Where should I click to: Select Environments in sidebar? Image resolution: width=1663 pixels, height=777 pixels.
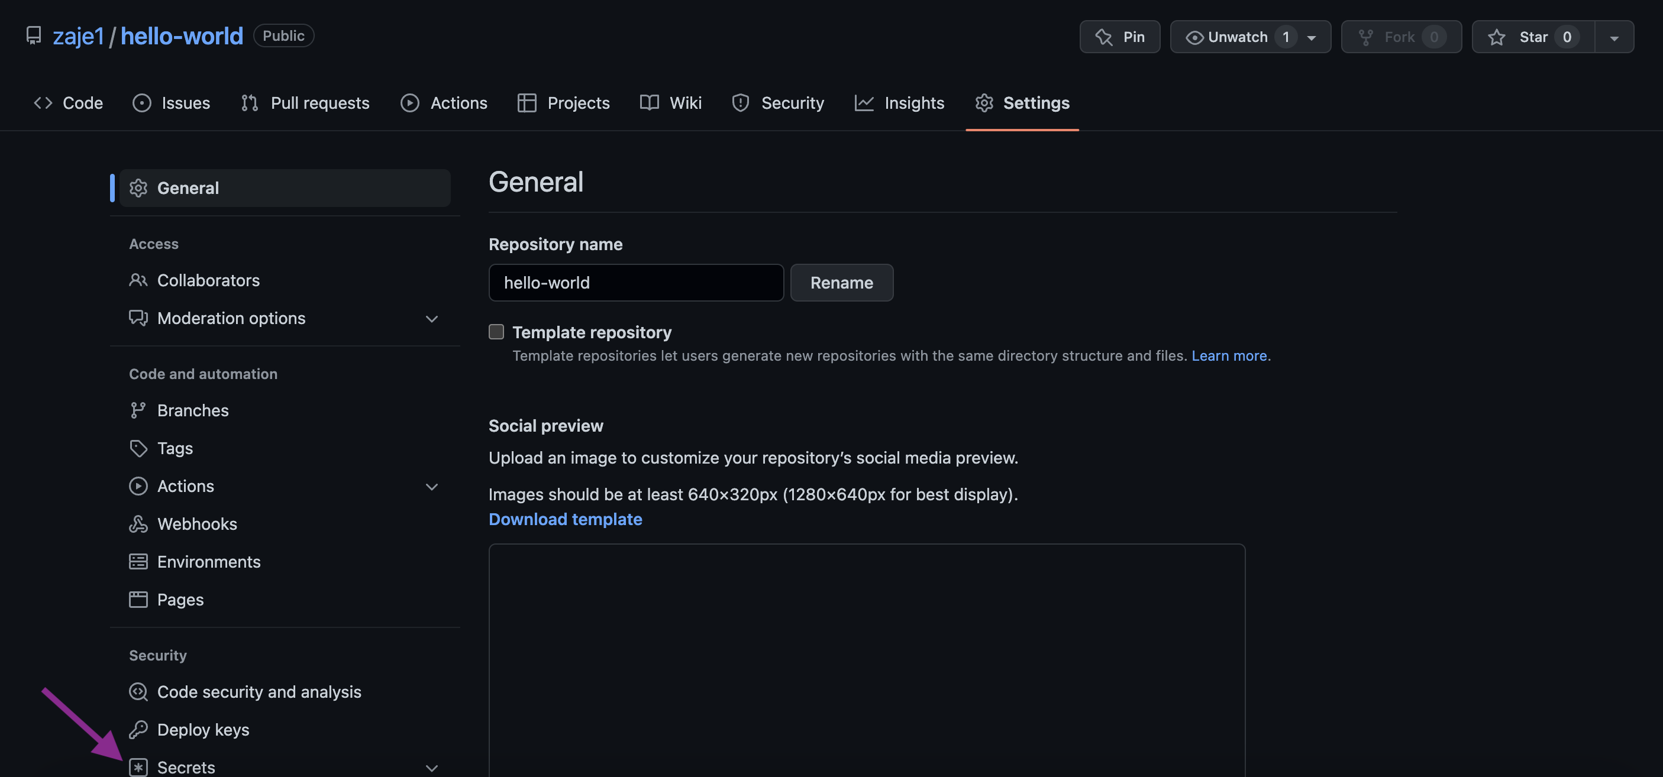coord(285,561)
